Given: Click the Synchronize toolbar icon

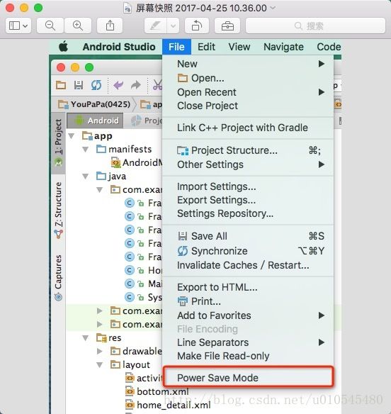Looking at the screenshot, I should 96,85.
